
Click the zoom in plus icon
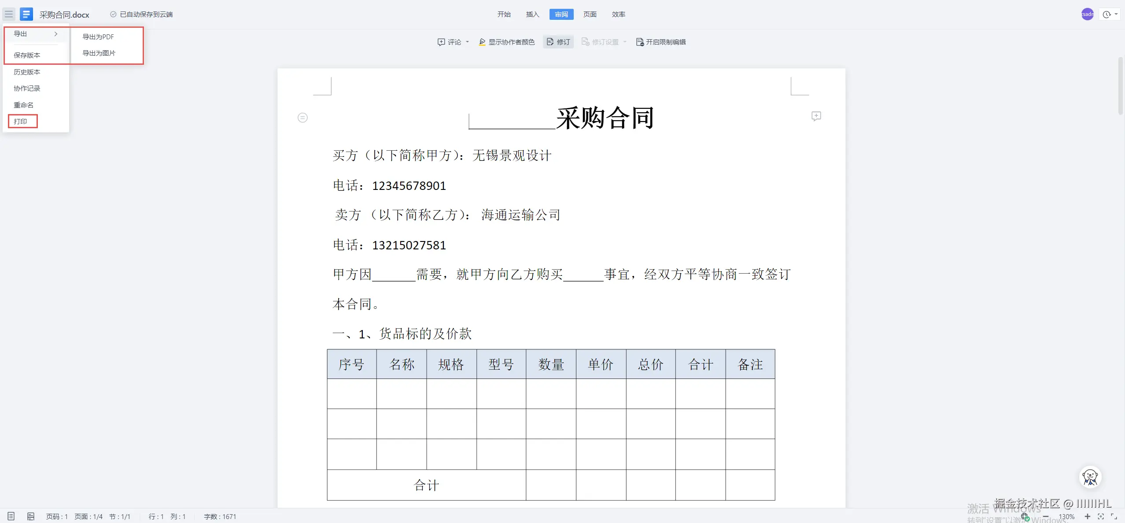click(1087, 516)
